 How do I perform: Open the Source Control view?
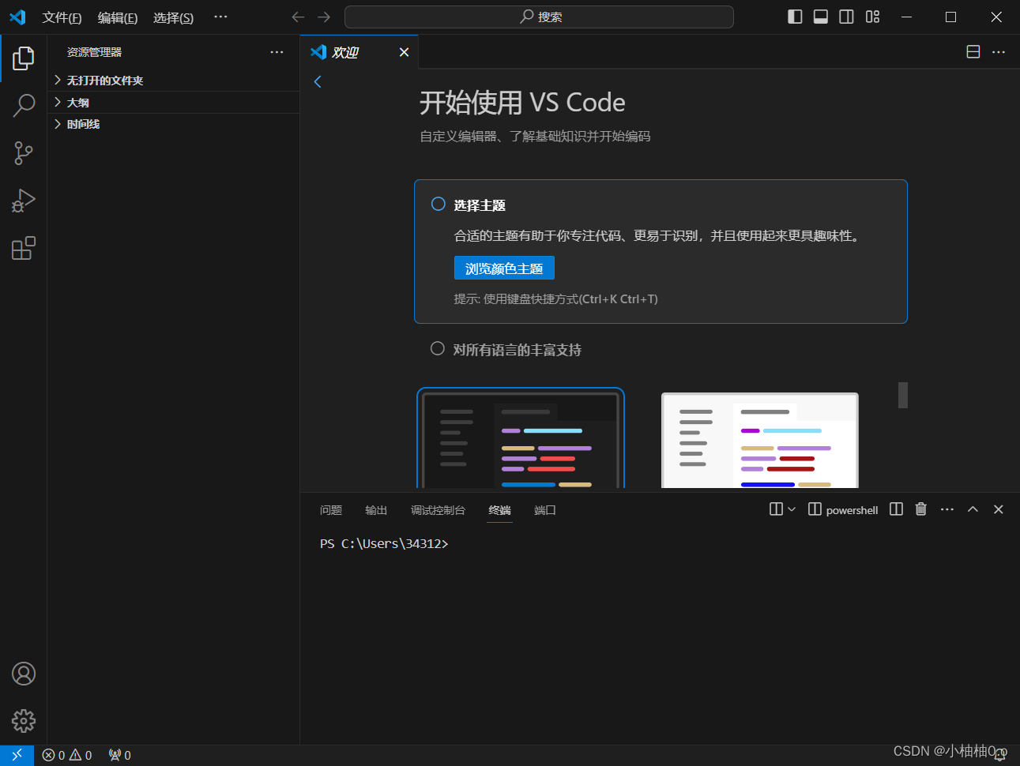pyautogui.click(x=24, y=152)
